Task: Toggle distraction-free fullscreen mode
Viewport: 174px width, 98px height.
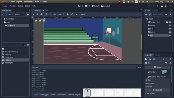Action: [x=141, y=10]
